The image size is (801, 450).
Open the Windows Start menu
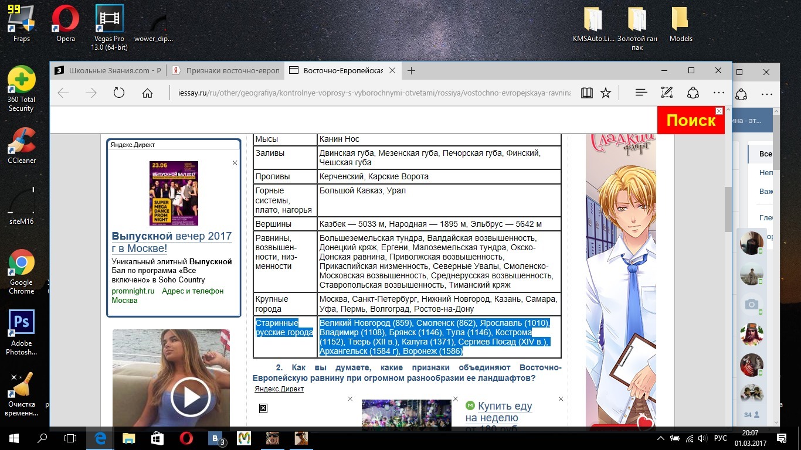(x=14, y=438)
